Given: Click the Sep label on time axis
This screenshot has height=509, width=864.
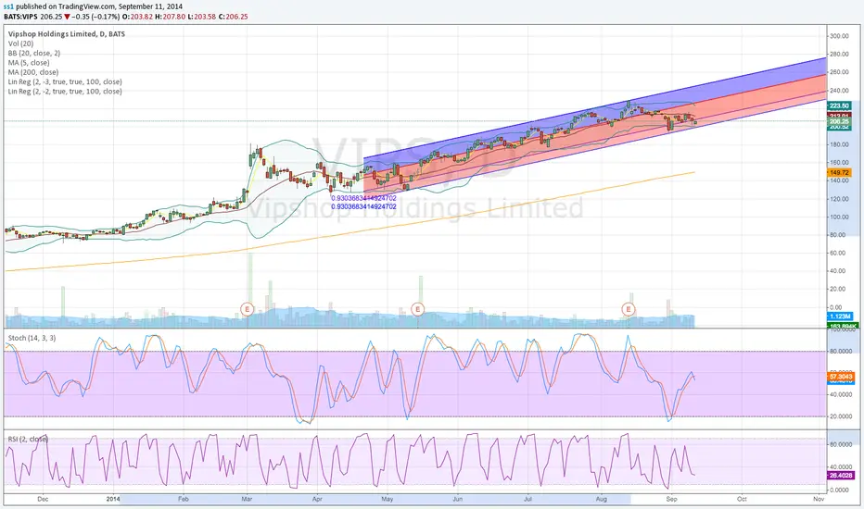Looking at the screenshot, I should (671, 499).
